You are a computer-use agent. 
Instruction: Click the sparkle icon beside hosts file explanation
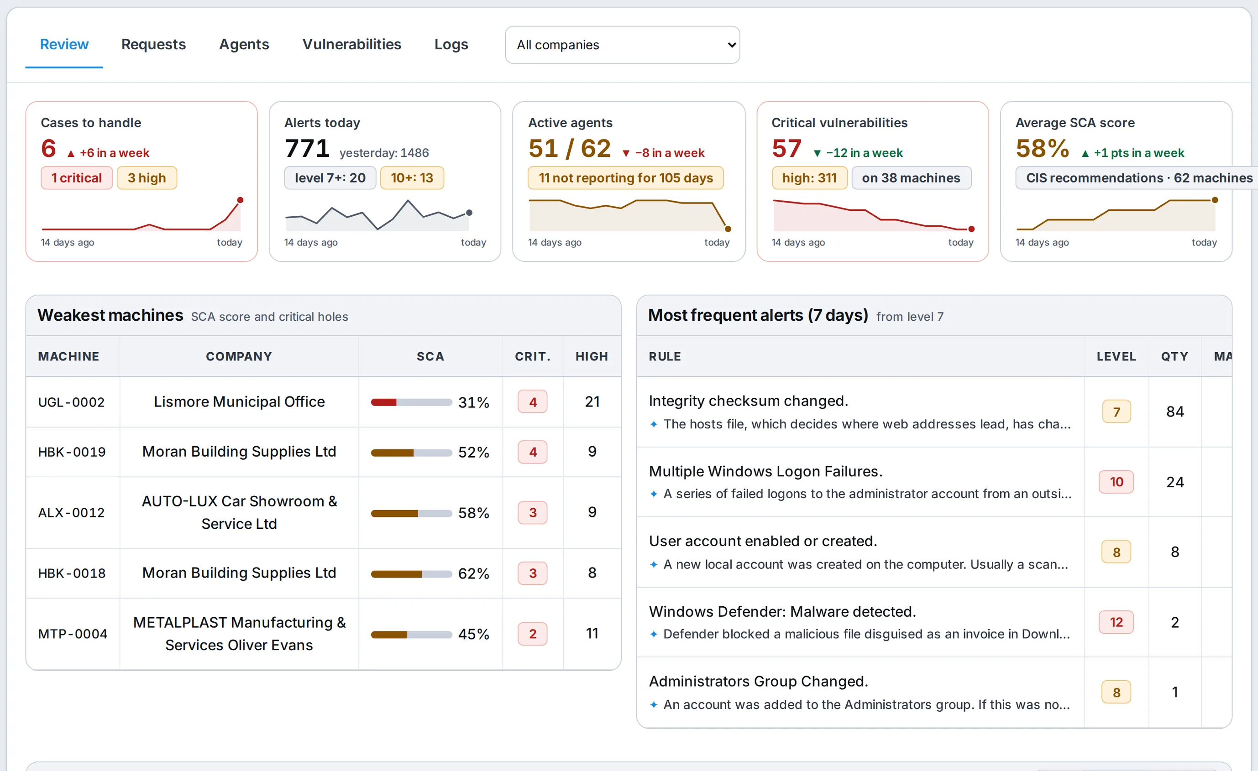pyautogui.click(x=654, y=424)
